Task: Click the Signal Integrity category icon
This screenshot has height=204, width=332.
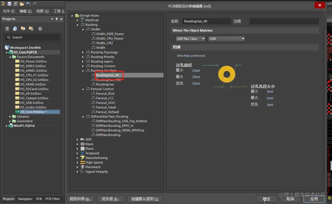Action: point(82,172)
